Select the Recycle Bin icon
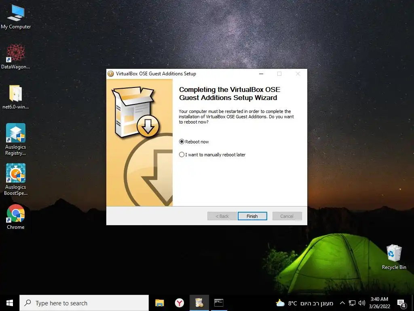The height and width of the screenshot is (311, 414). pyautogui.click(x=394, y=257)
